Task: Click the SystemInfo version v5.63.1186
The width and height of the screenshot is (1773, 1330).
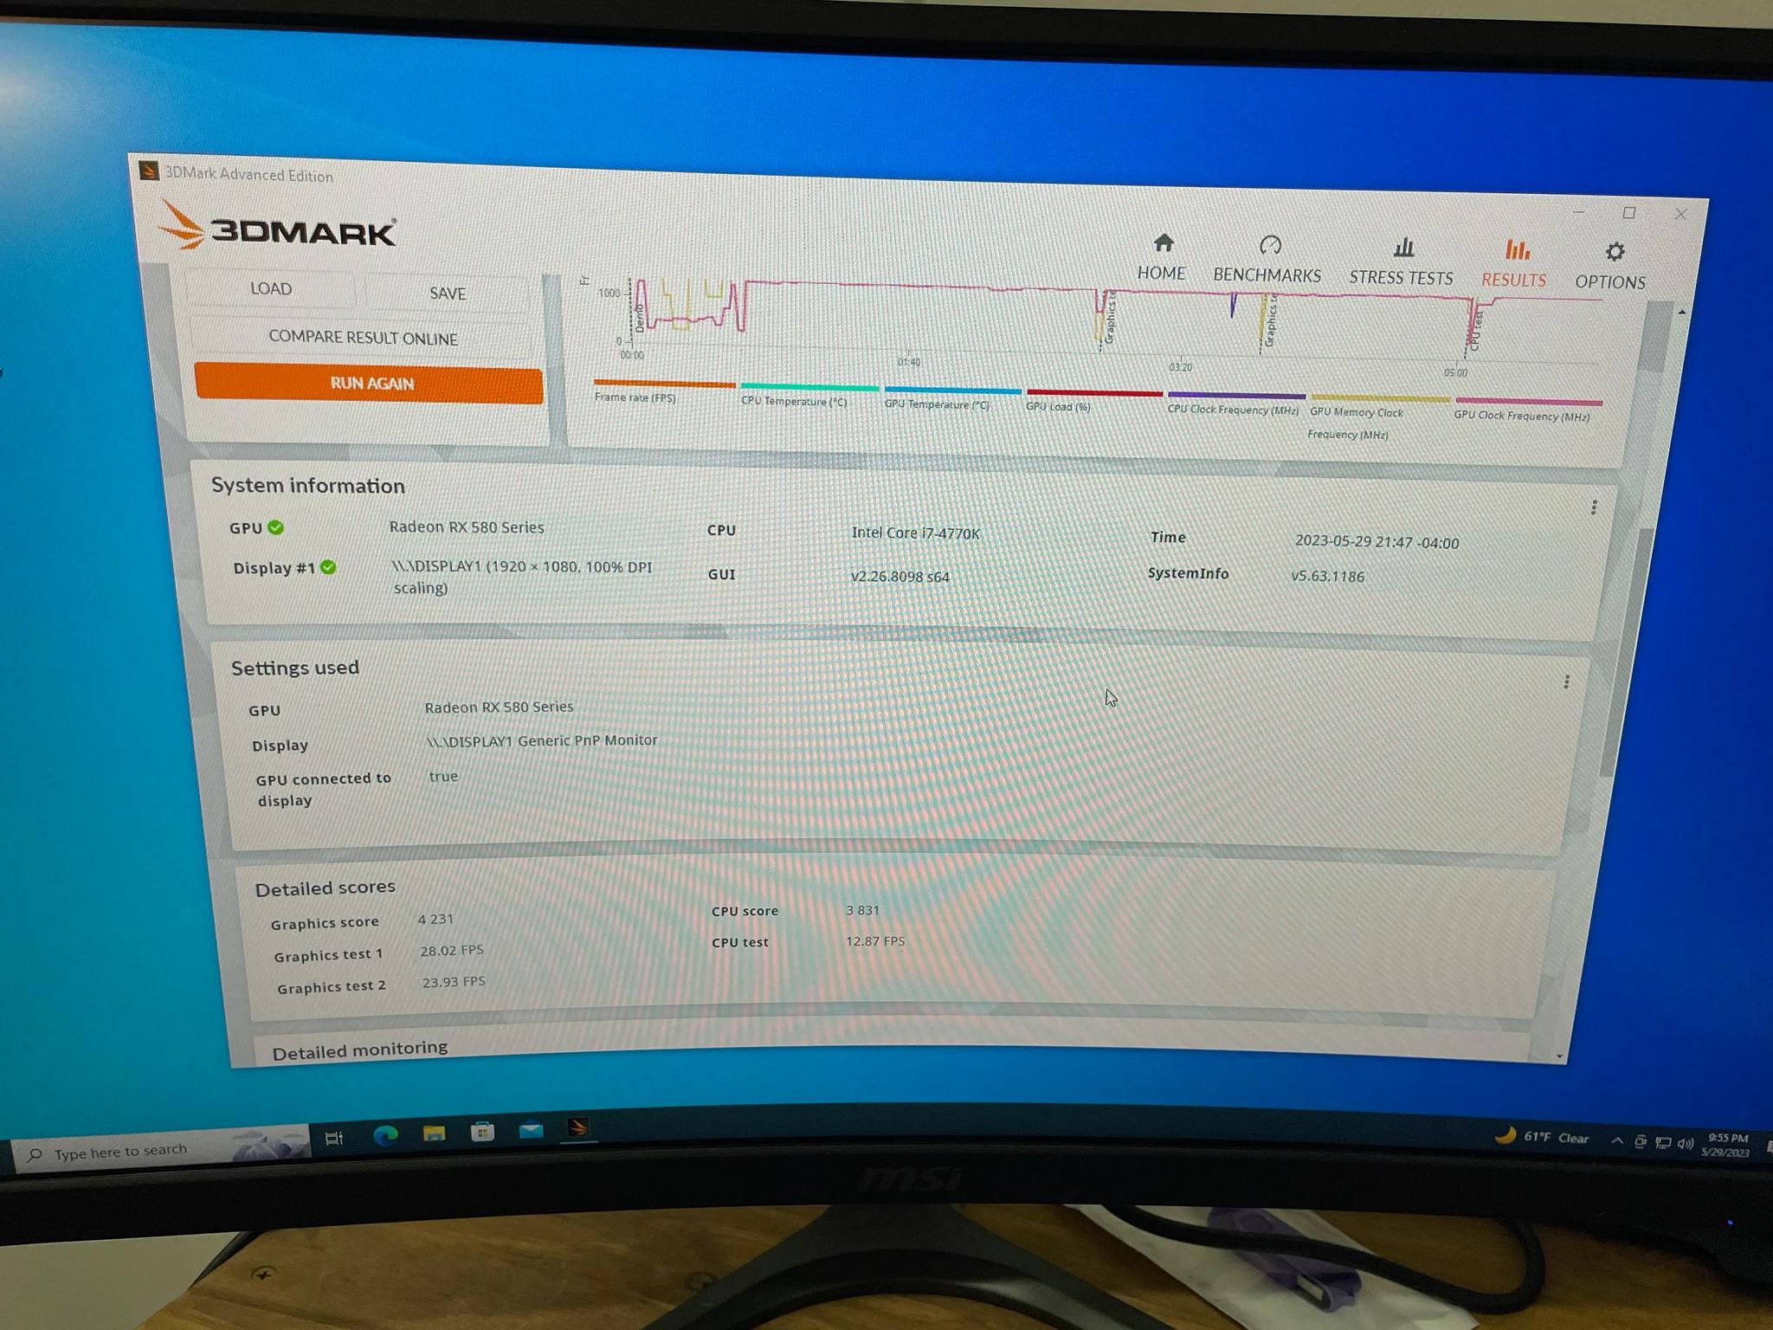Action: (1328, 576)
